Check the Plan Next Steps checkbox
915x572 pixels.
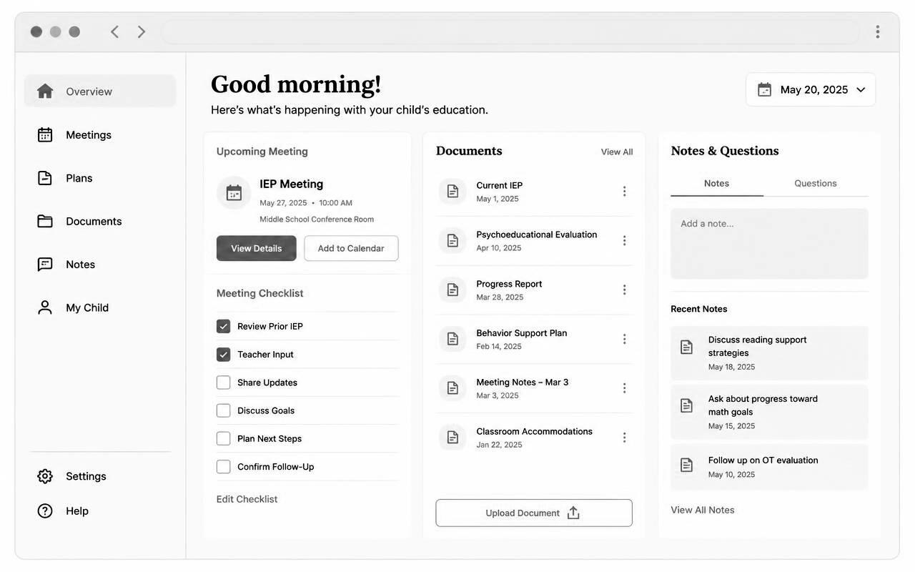tap(224, 438)
